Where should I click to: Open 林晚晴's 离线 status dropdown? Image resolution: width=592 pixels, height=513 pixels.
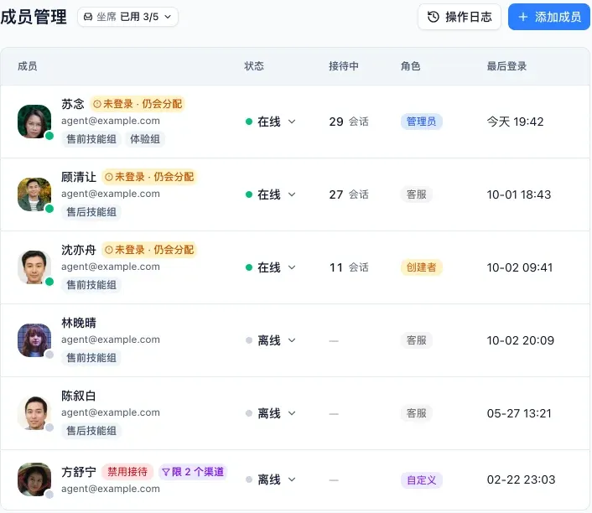(x=270, y=340)
